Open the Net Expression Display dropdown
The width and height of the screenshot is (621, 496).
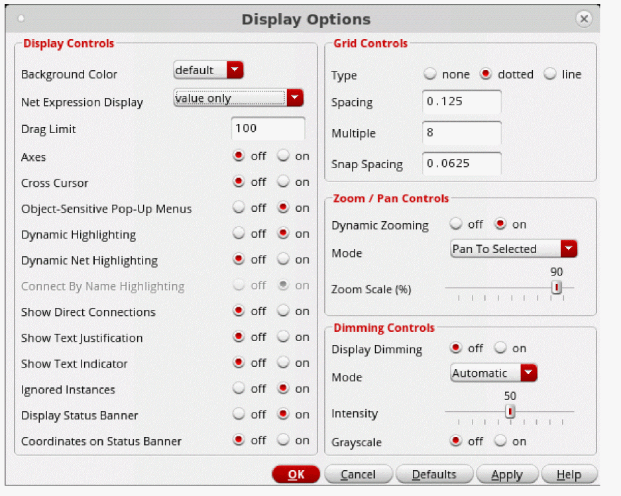pyautogui.click(x=239, y=98)
